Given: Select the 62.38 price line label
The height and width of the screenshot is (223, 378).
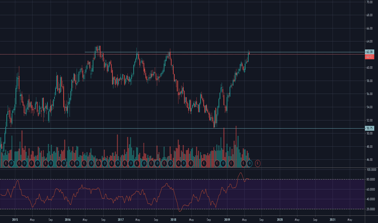Looking at the screenshot, I should [369, 52].
